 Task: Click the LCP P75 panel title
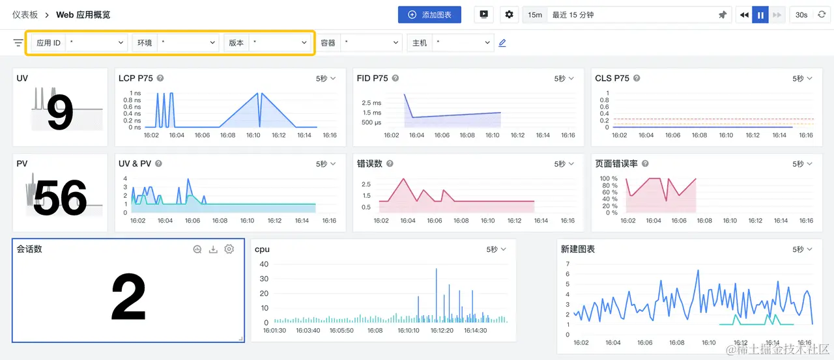(136, 78)
